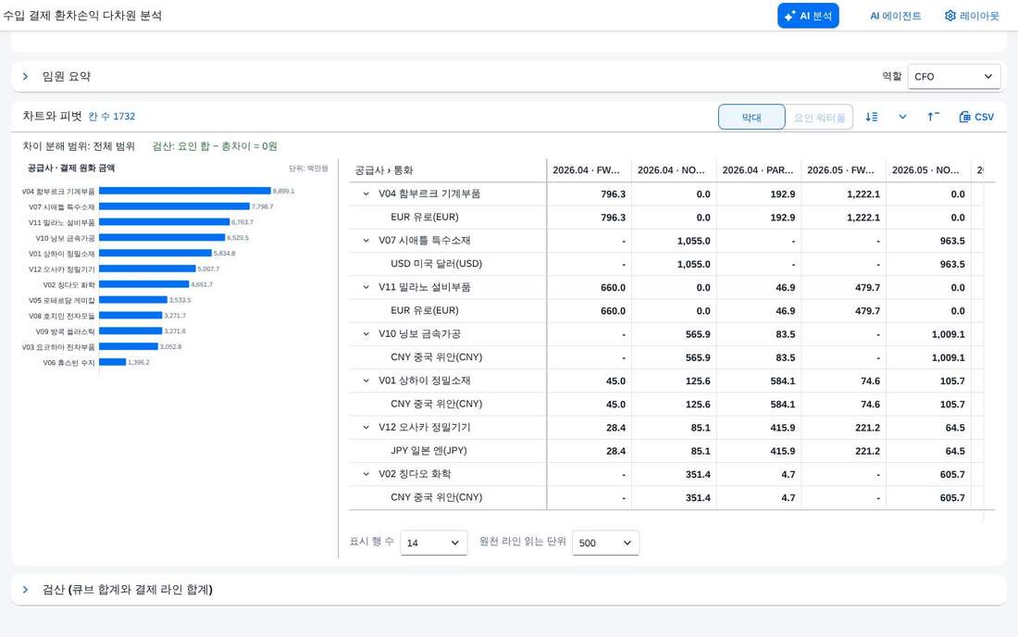This screenshot has height=637, width=1018.
Task: Open the 표시 행 수 dropdown
Action: (434, 543)
